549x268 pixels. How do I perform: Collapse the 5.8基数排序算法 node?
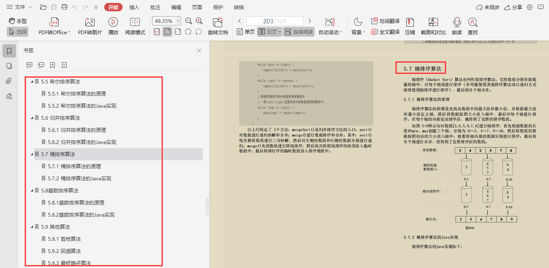coord(32,191)
